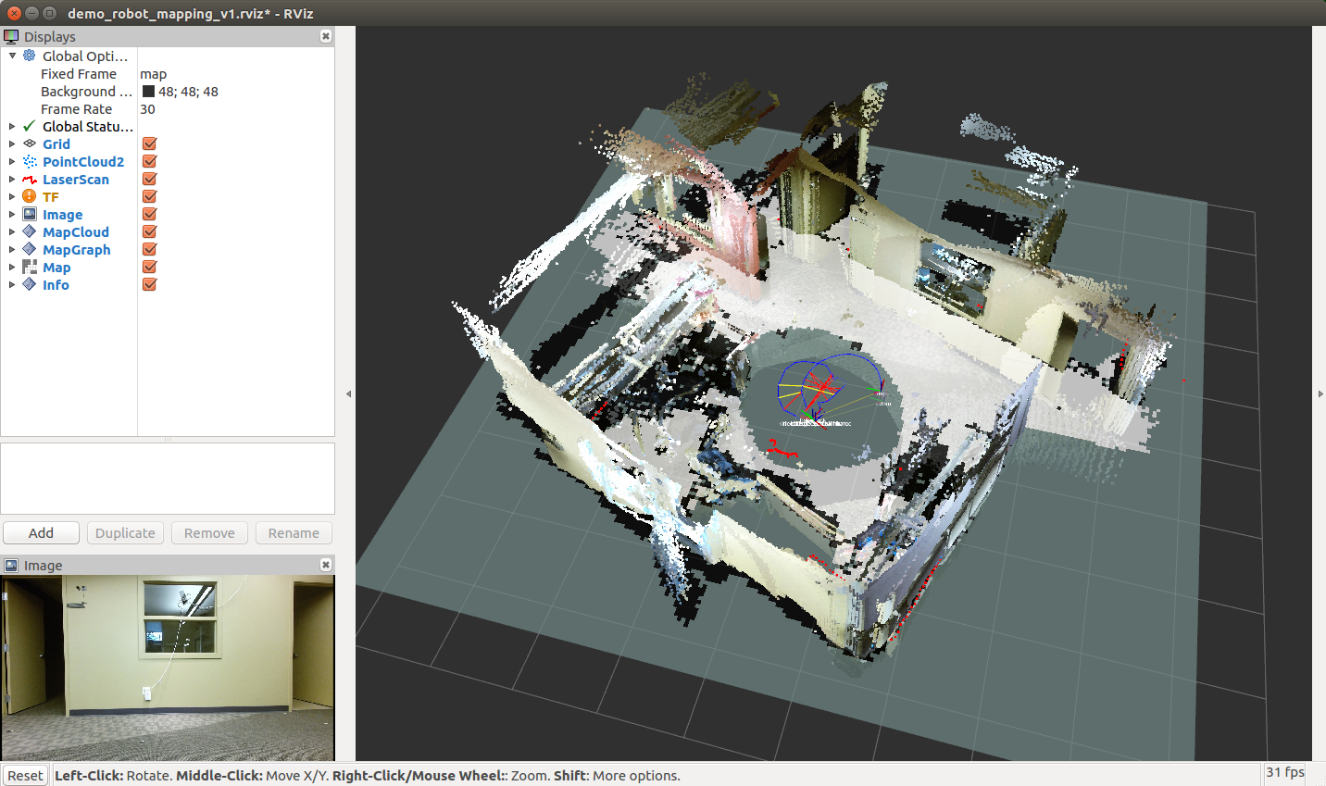Image resolution: width=1326 pixels, height=786 pixels.
Task: Click the Background color swatch
Action: (x=148, y=92)
